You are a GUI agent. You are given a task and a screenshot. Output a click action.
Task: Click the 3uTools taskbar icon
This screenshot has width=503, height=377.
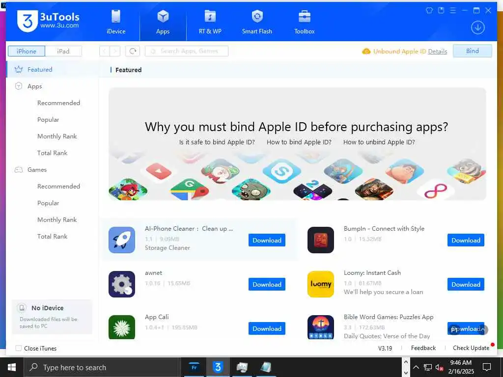click(x=218, y=367)
